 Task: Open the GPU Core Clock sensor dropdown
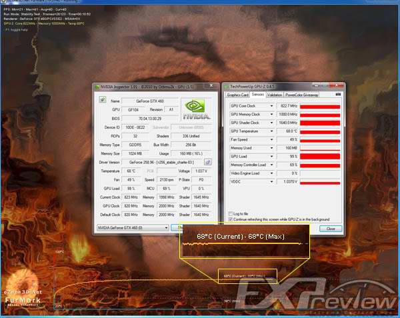[x=272, y=106]
